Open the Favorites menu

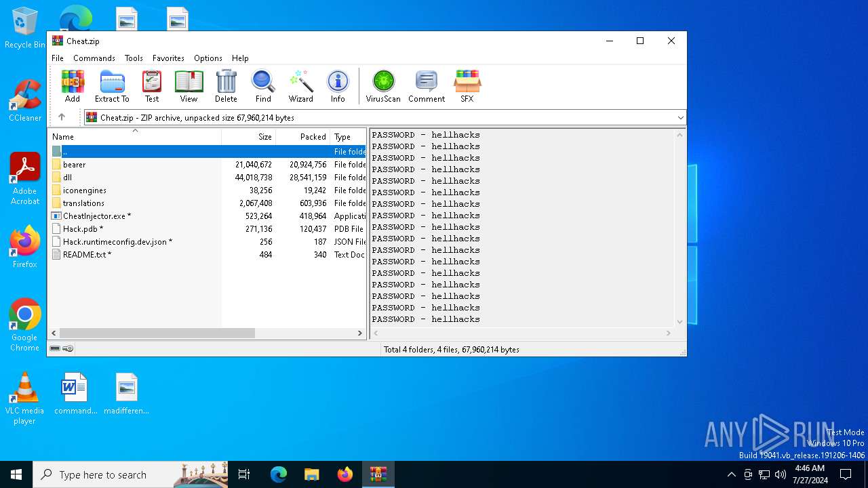tap(168, 58)
